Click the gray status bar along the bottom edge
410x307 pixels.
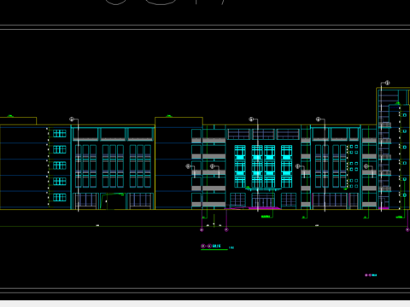pos(205,304)
